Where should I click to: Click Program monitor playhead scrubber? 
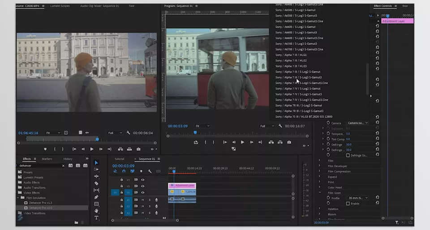(x=195, y=133)
